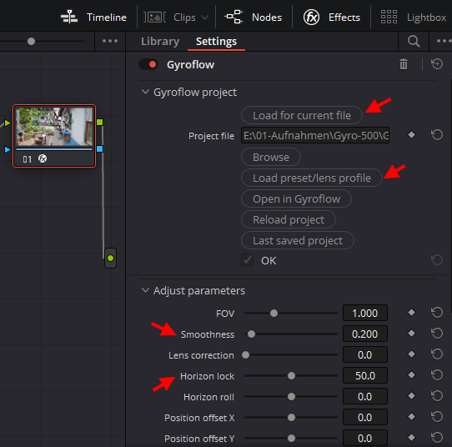Click the Horizon lock value 50.0

[365, 375]
